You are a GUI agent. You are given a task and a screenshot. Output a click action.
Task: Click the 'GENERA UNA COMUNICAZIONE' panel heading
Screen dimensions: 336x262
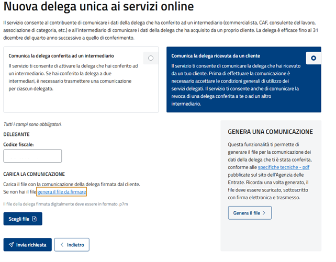[270, 132]
